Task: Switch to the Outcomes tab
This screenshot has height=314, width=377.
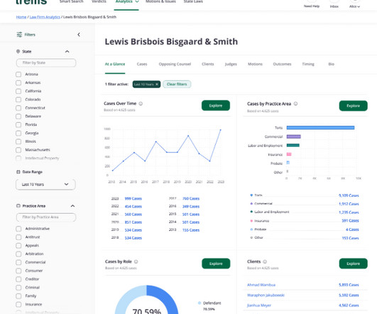Action: [x=282, y=64]
